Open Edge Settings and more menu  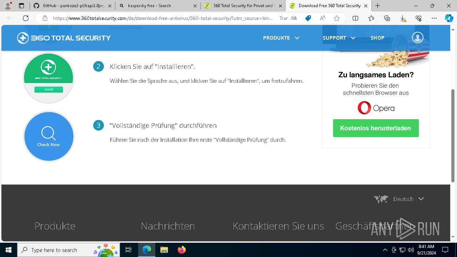tap(434, 18)
